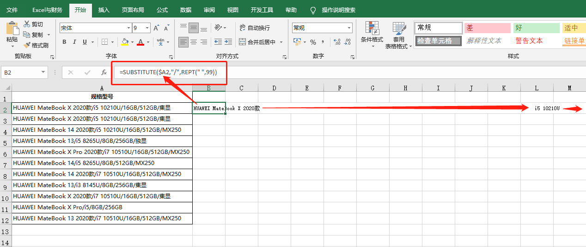Set middle vertical alignment
586x247 pixels.
194,28
